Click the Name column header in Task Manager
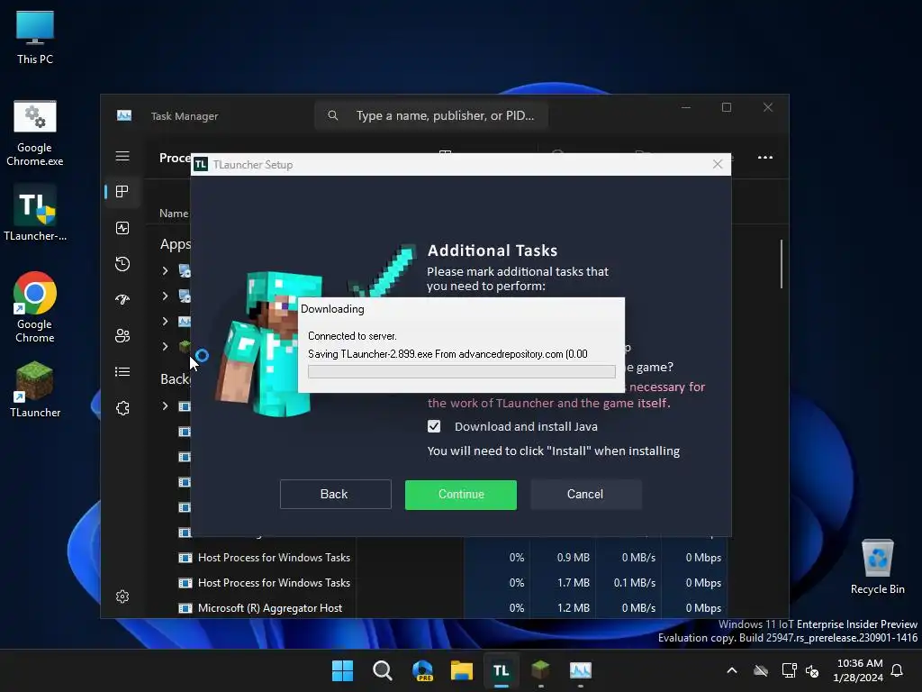 (174, 213)
